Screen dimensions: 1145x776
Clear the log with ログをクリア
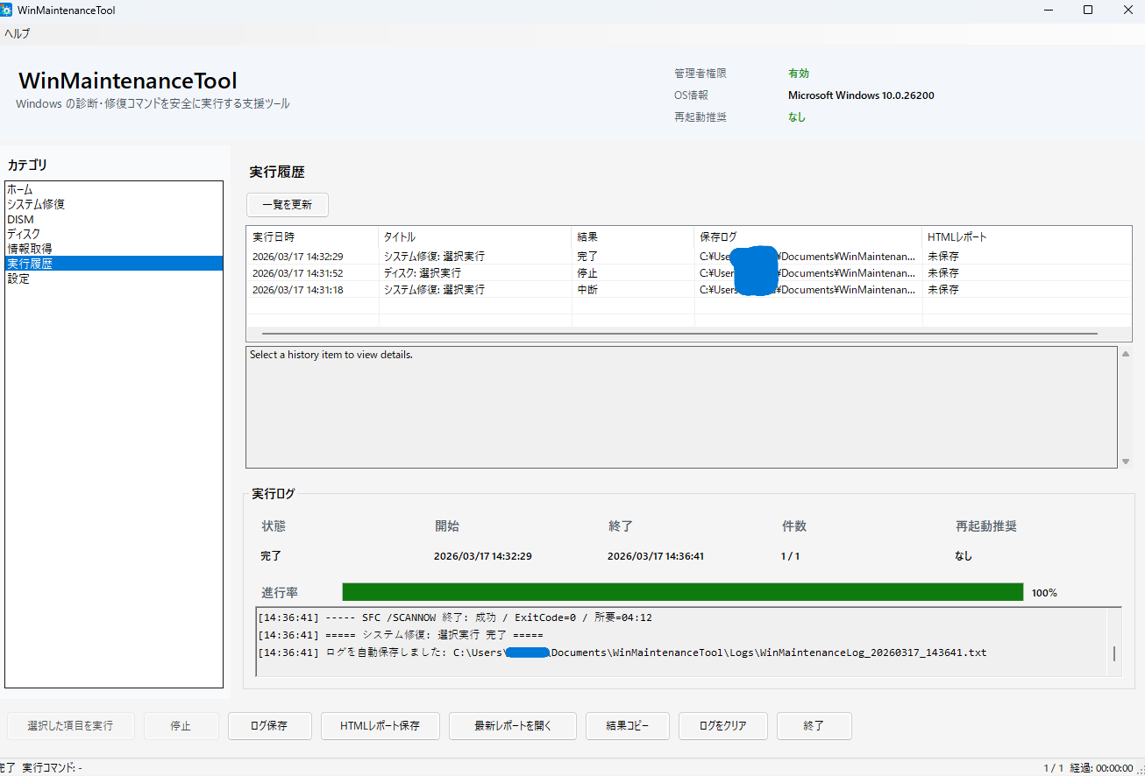tap(722, 725)
